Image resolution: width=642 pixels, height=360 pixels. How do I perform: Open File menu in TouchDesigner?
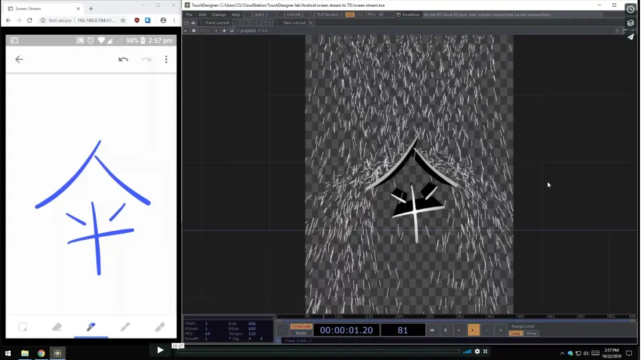pyautogui.click(x=189, y=15)
